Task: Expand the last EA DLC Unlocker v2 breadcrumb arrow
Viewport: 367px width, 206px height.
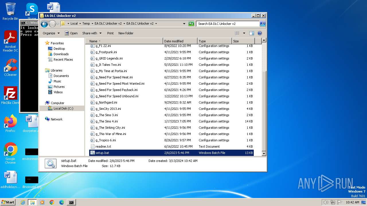Action: pyautogui.click(x=156, y=24)
